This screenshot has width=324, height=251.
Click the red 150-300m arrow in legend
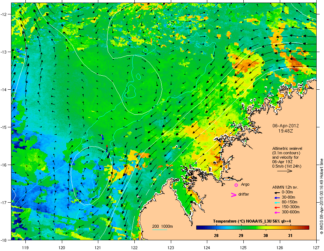[x=277, y=207]
